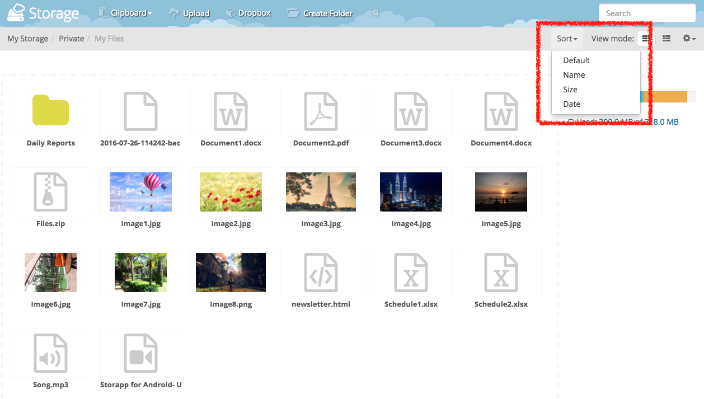
Task: Open the Clipboard dropdown menu
Action: tap(126, 13)
